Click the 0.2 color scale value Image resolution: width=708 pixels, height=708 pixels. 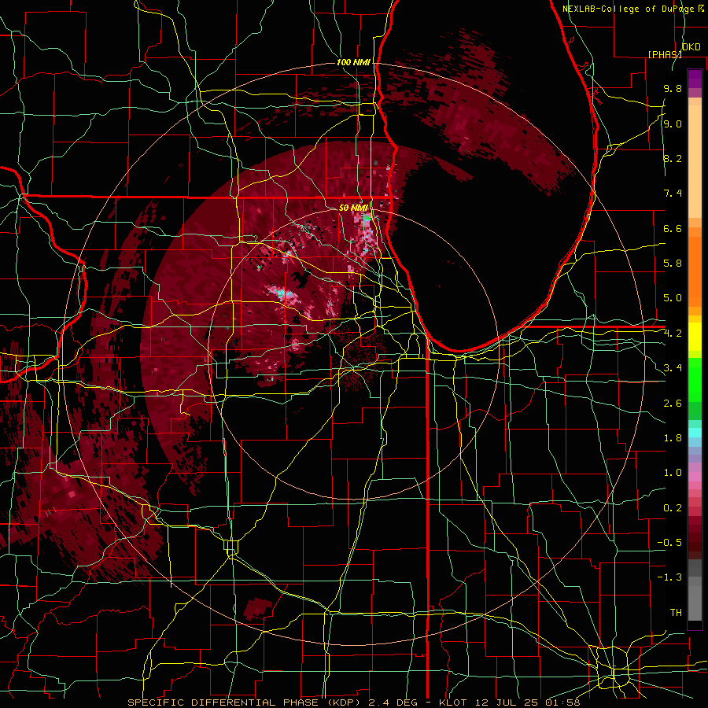[x=673, y=508]
